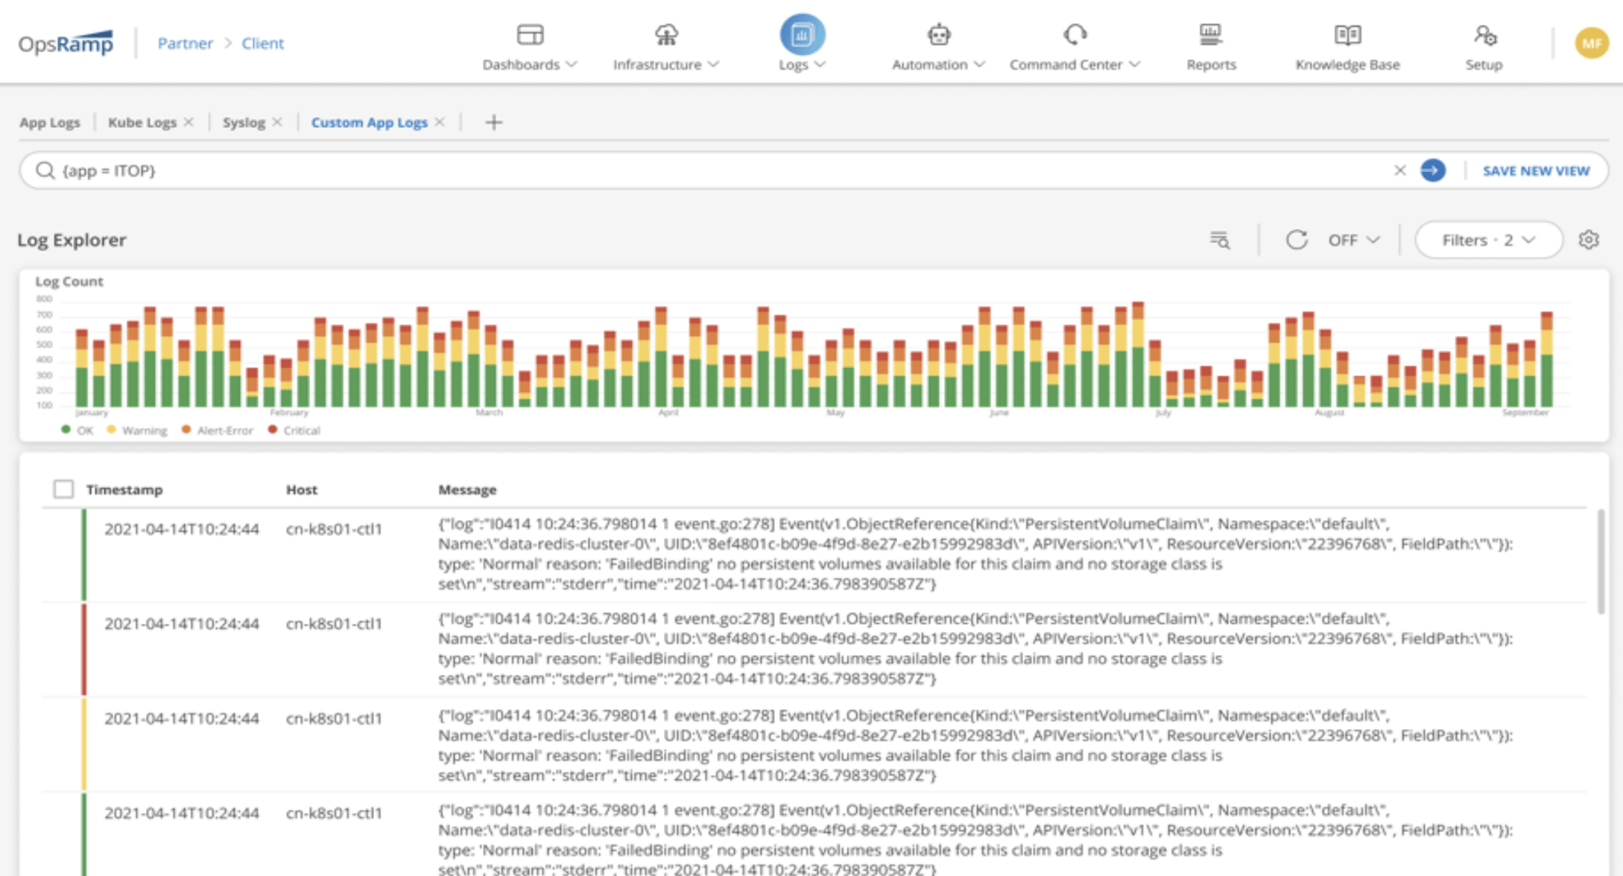Click SAVE NEW VIEW
Viewport: 1623px width, 876px height.
1535,171
